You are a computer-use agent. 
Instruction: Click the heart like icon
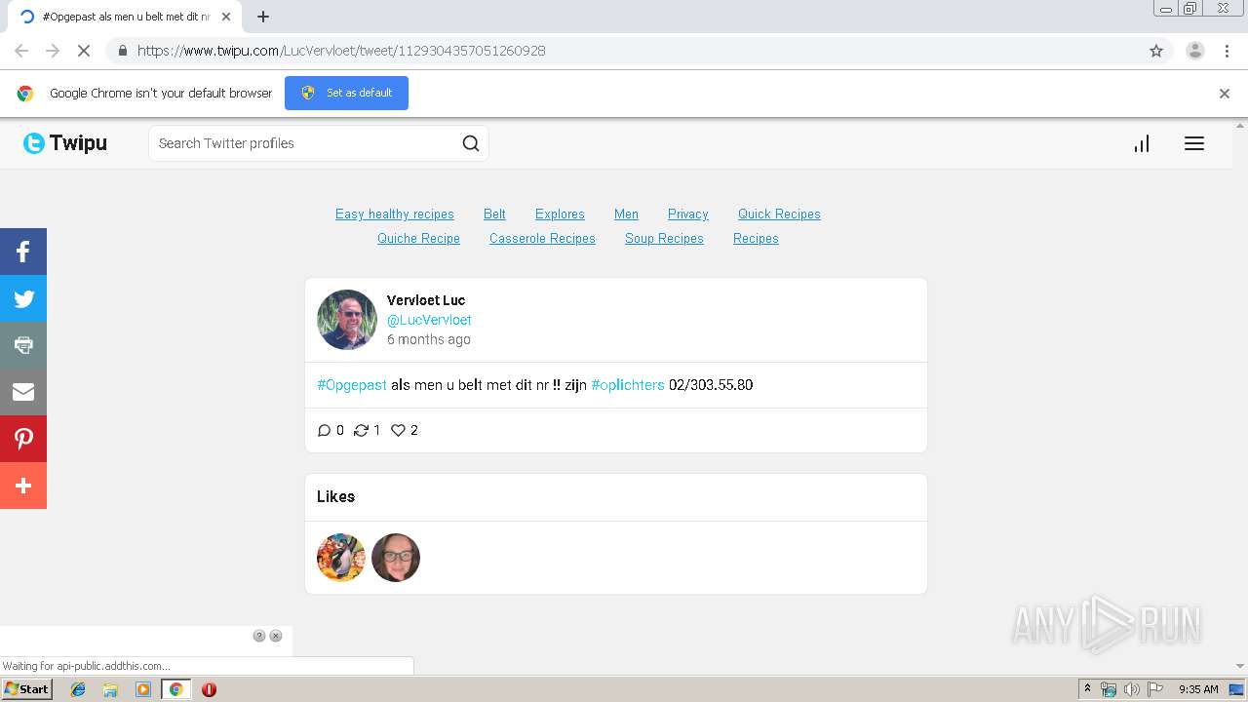click(398, 430)
